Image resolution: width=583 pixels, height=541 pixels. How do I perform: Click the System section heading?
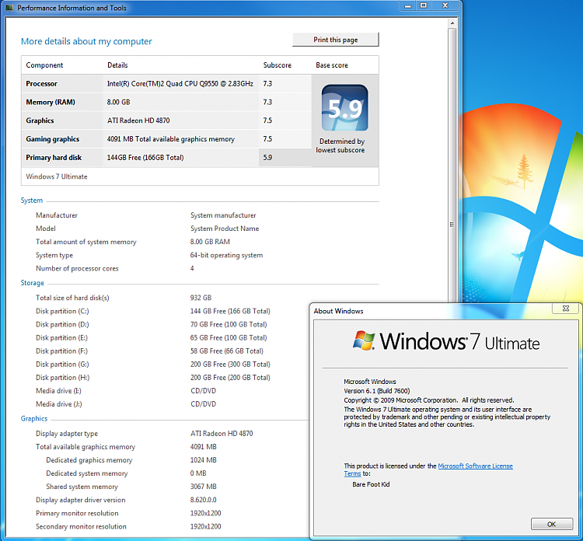coord(32,201)
